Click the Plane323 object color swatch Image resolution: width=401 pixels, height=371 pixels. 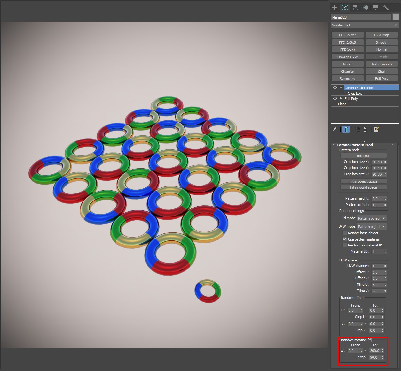396,17
